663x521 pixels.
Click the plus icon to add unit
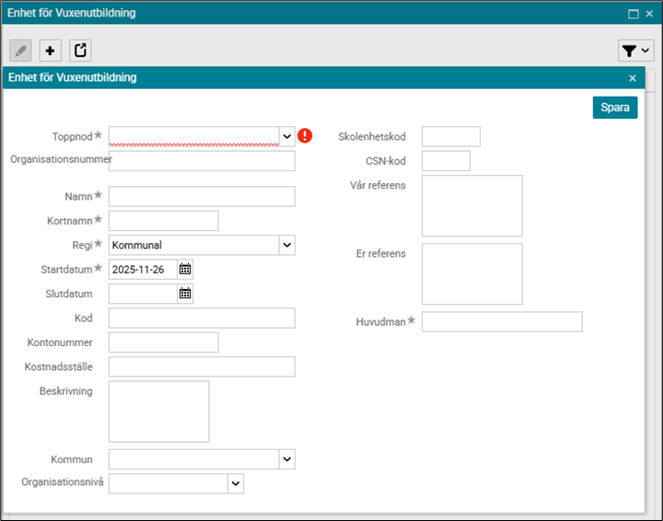pyautogui.click(x=50, y=51)
